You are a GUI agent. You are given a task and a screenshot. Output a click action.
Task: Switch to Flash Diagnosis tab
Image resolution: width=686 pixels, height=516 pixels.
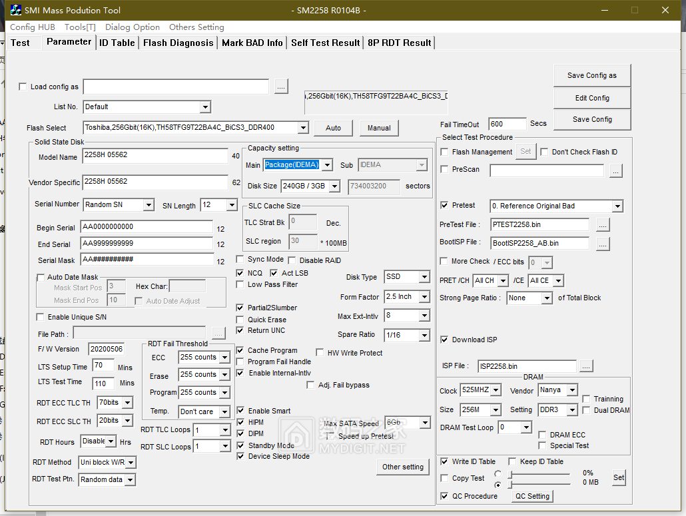178,43
